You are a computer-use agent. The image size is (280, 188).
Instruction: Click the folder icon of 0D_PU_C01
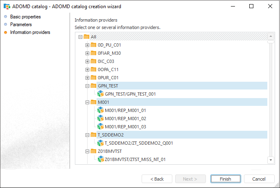click(x=93, y=45)
